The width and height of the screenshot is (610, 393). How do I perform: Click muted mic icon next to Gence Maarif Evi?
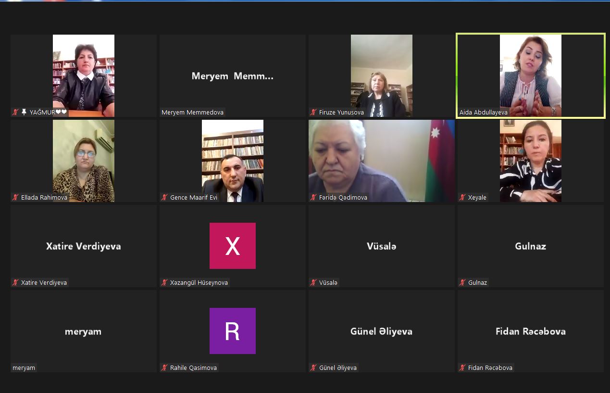pyautogui.click(x=164, y=198)
